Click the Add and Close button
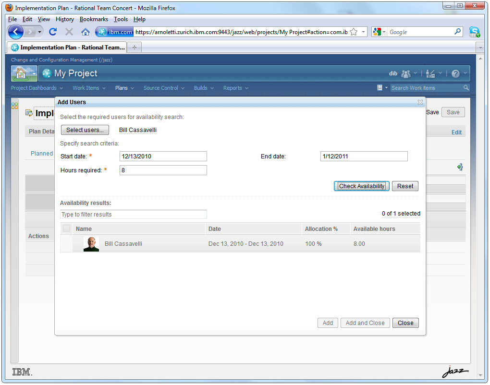Viewport: 490px width, 385px height. pos(365,323)
